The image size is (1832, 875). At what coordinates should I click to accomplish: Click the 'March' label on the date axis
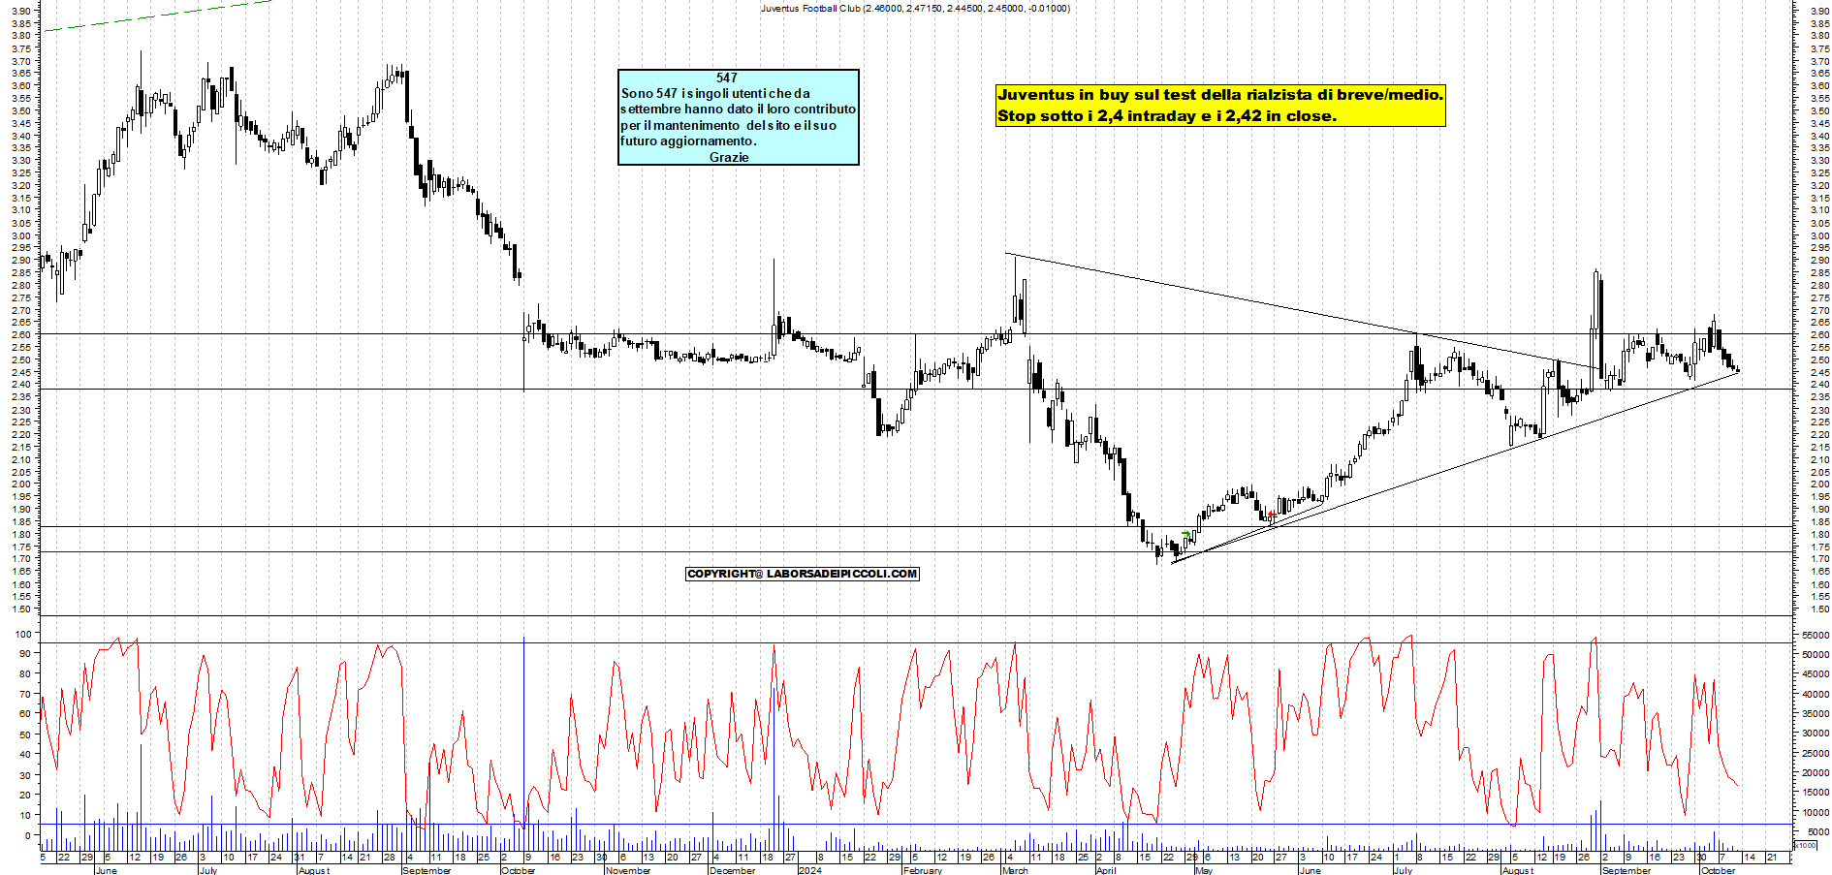1015,870
